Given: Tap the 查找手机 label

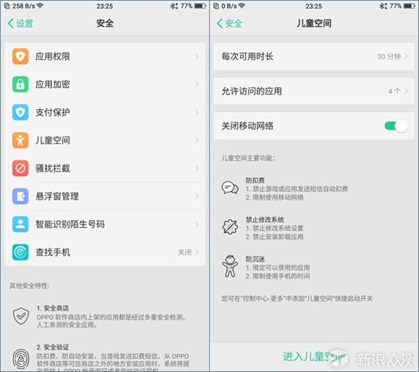Looking at the screenshot, I should [53, 253].
